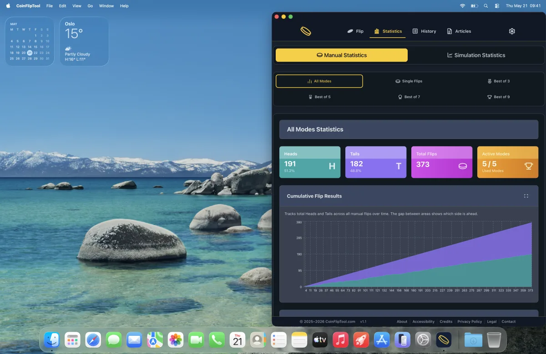Open Downloads folder in the Dock
546x354 pixels.
[473, 339]
